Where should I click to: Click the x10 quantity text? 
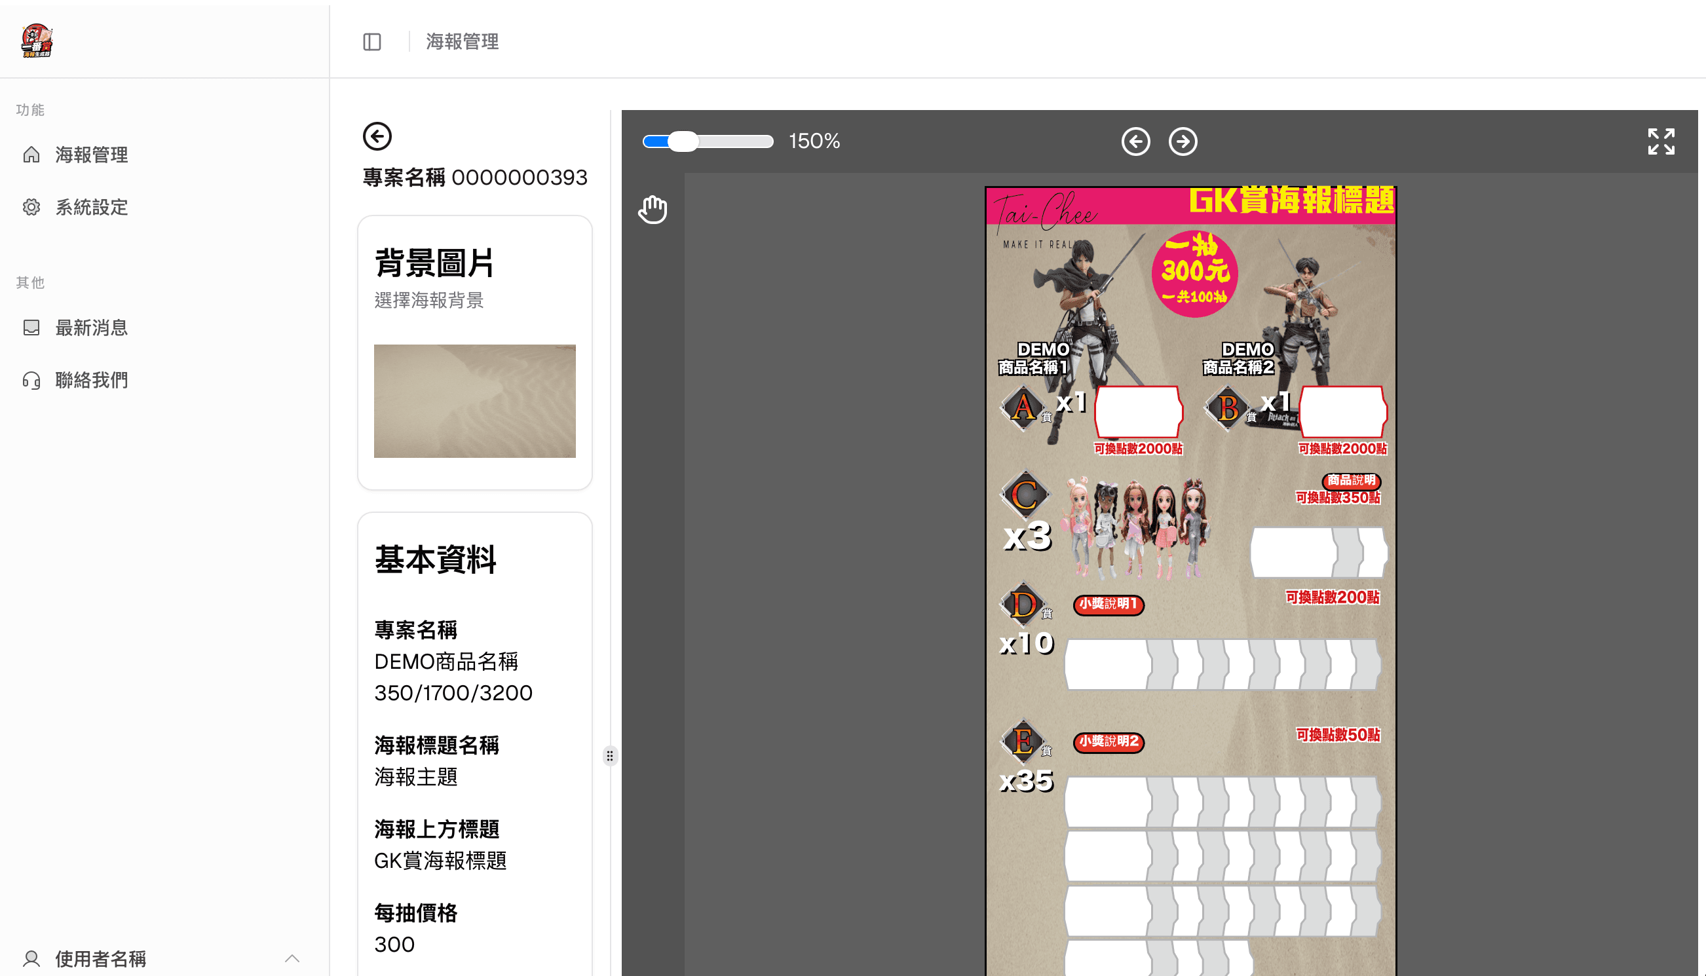1026,643
